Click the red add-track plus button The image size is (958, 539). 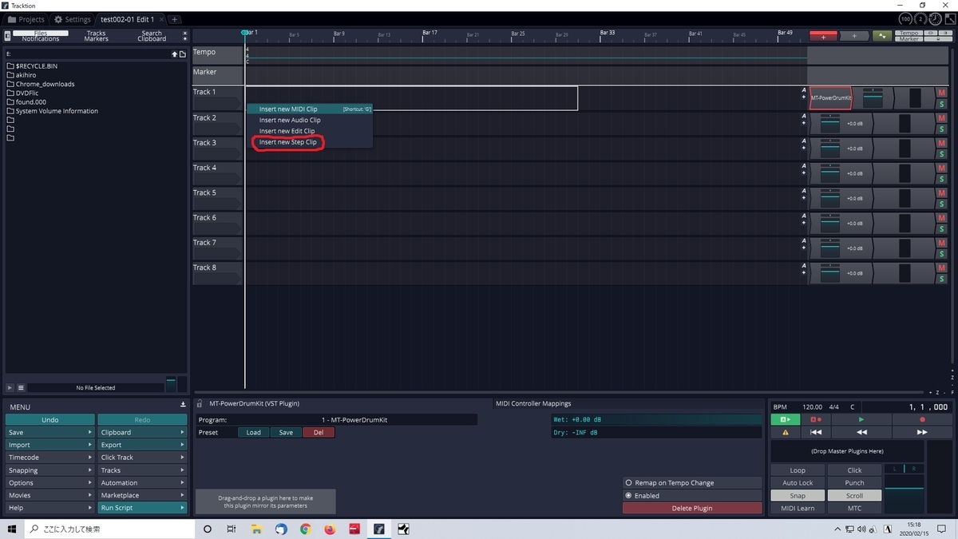(x=823, y=36)
